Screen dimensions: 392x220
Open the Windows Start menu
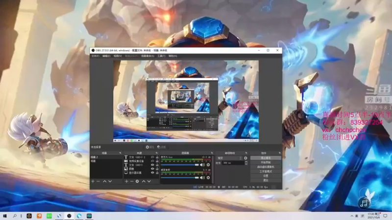point(5,216)
